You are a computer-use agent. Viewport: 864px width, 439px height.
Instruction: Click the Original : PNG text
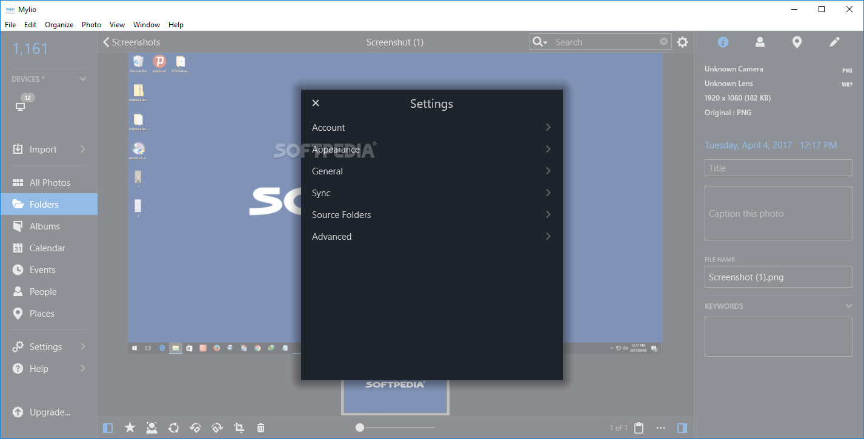click(728, 113)
